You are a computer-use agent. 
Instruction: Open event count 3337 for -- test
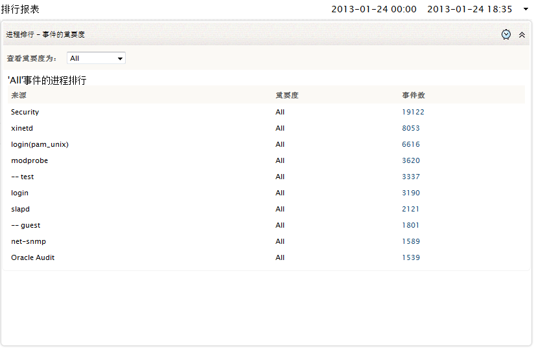(x=411, y=177)
